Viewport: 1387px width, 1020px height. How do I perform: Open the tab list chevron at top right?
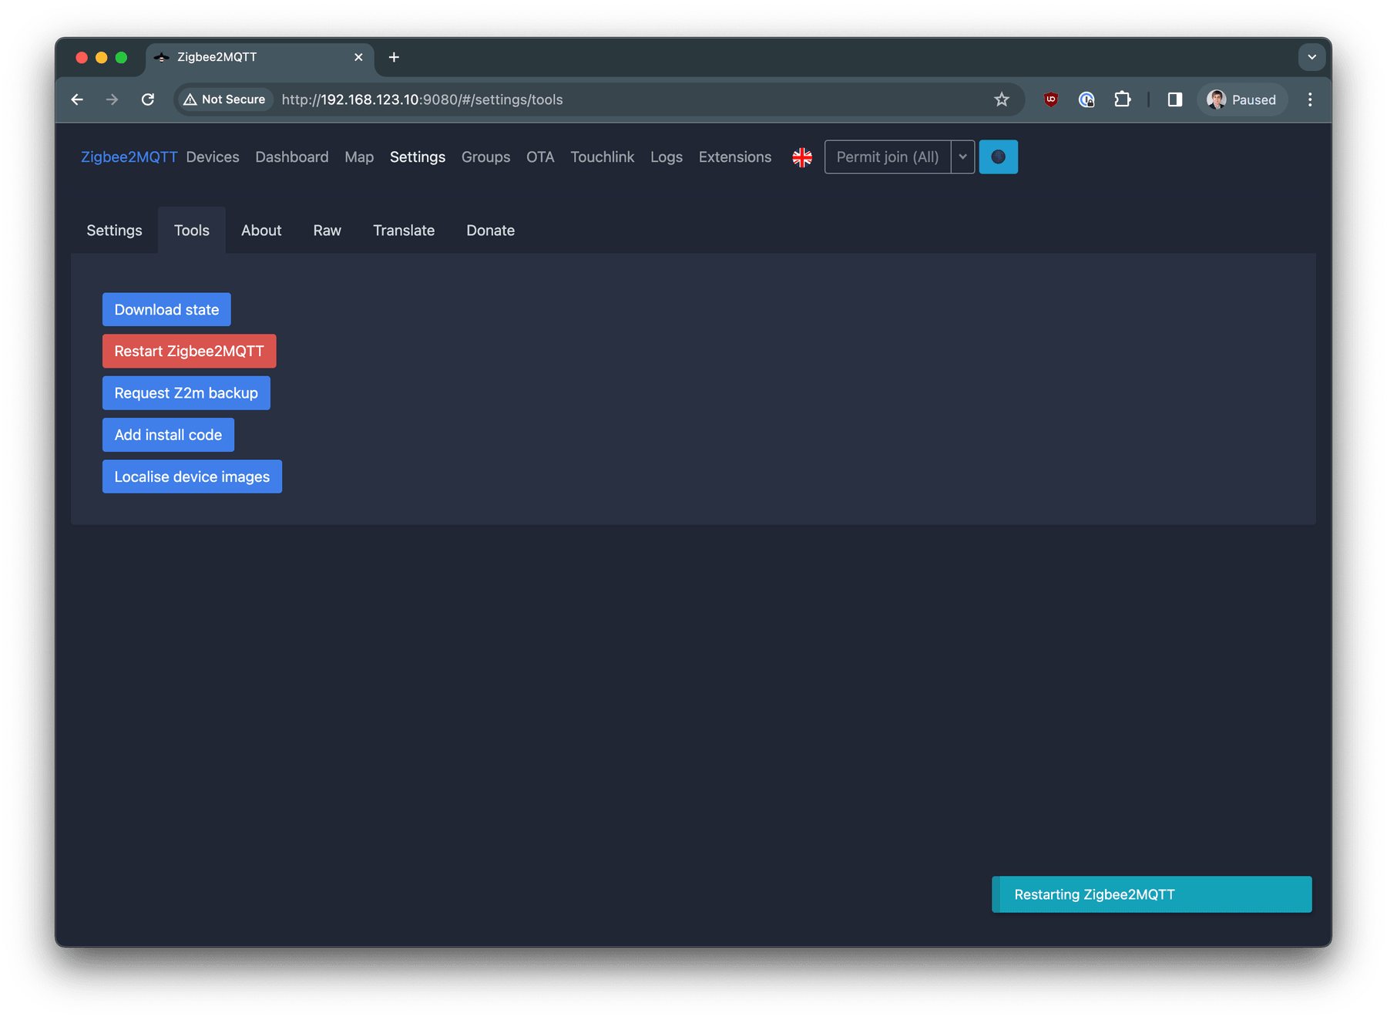point(1311,57)
